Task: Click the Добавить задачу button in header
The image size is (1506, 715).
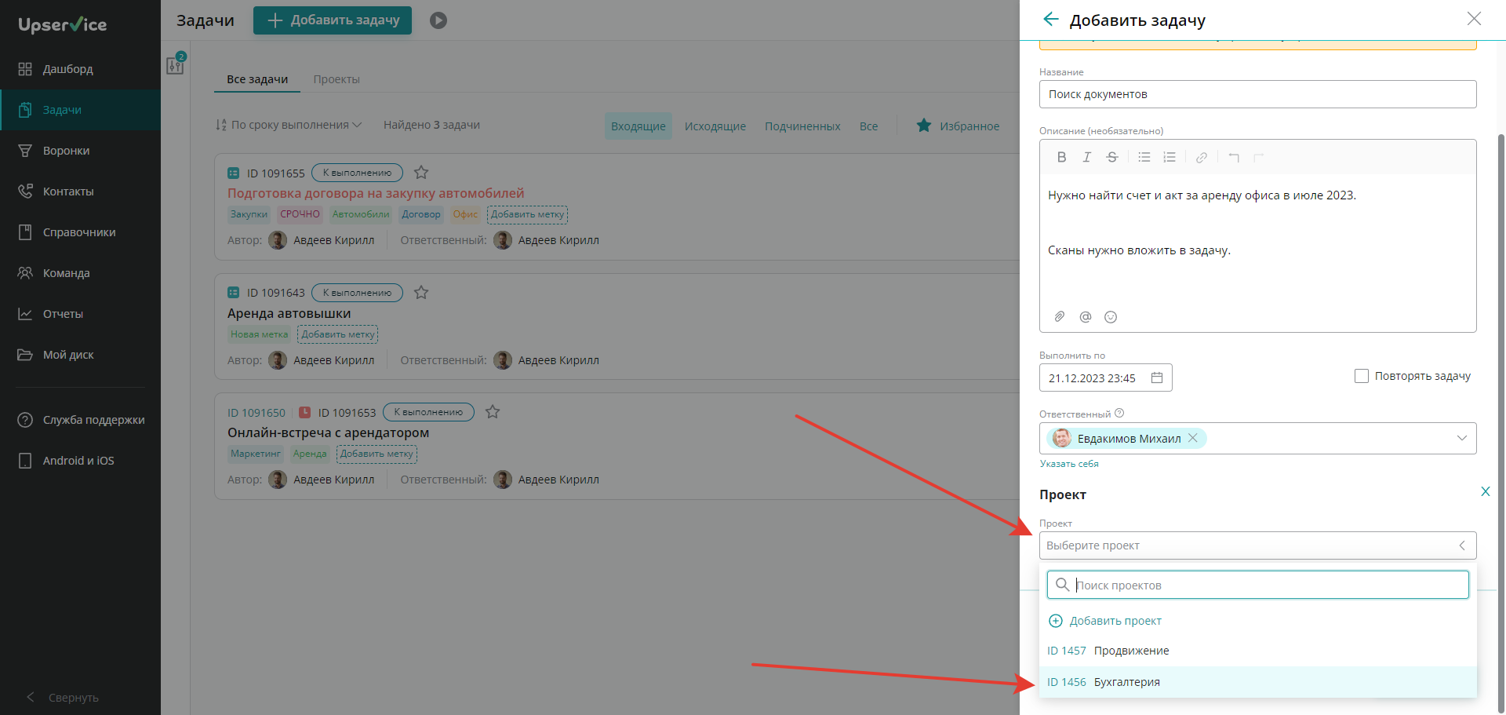Action: 333,20
